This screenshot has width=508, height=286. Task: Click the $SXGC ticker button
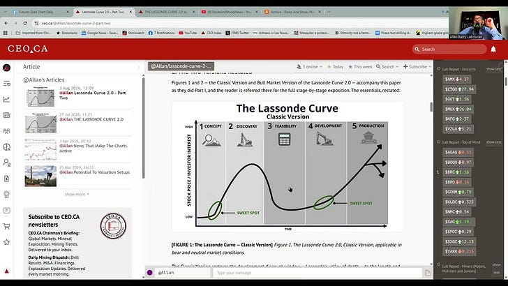(459, 241)
